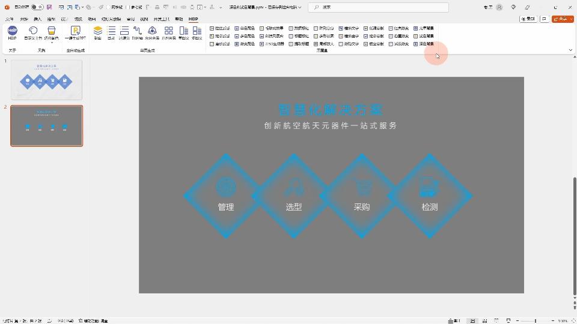Click fit slide to window icon
Viewport: 577px width, 324px height.
[573, 320]
